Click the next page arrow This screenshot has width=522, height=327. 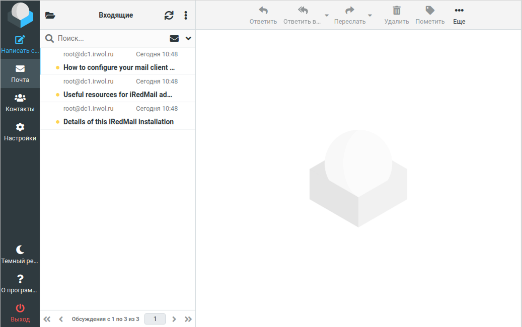click(x=174, y=319)
